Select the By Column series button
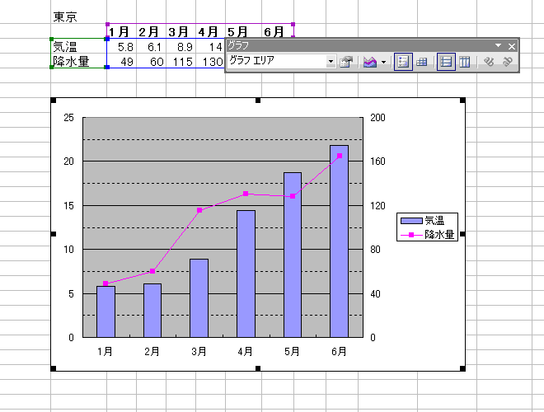This screenshot has height=412, width=544. (x=465, y=62)
